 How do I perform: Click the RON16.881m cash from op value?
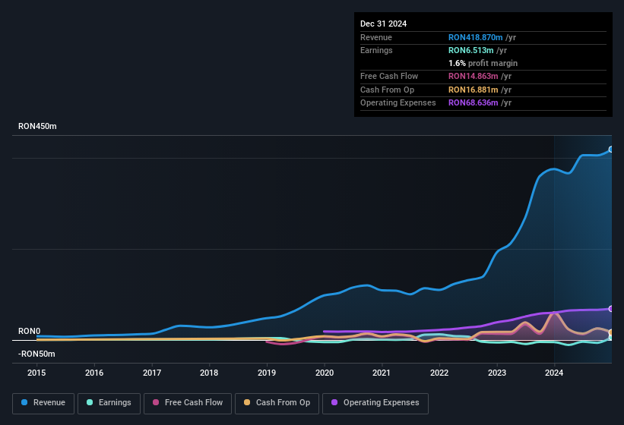(x=474, y=90)
